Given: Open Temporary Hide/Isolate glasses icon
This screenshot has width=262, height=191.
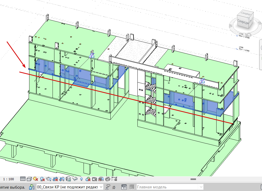Looking at the screenshot, I should click(x=75, y=179).
